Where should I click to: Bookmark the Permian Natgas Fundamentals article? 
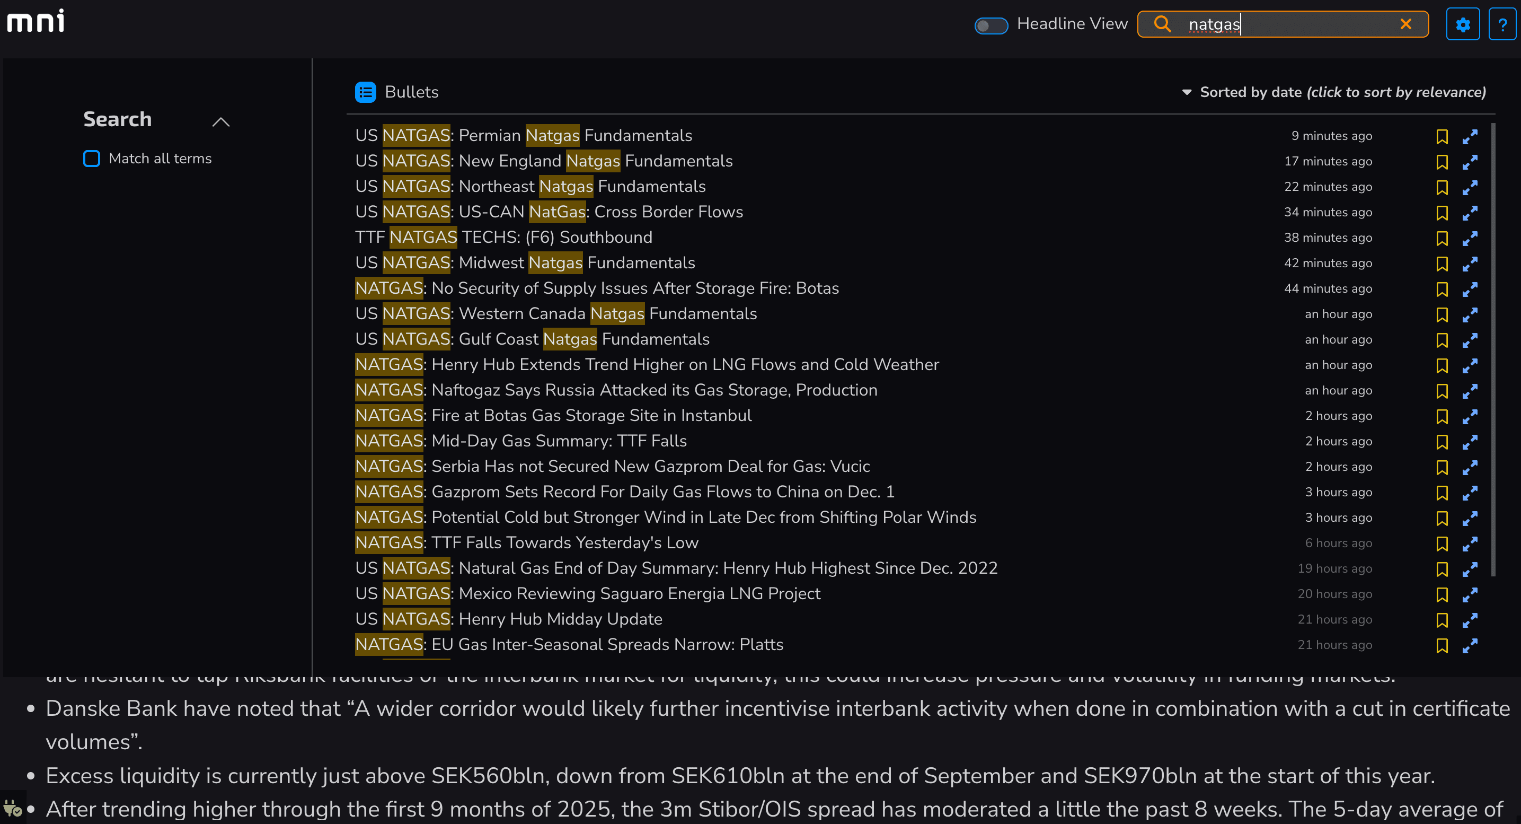[x=1443, y=136]
